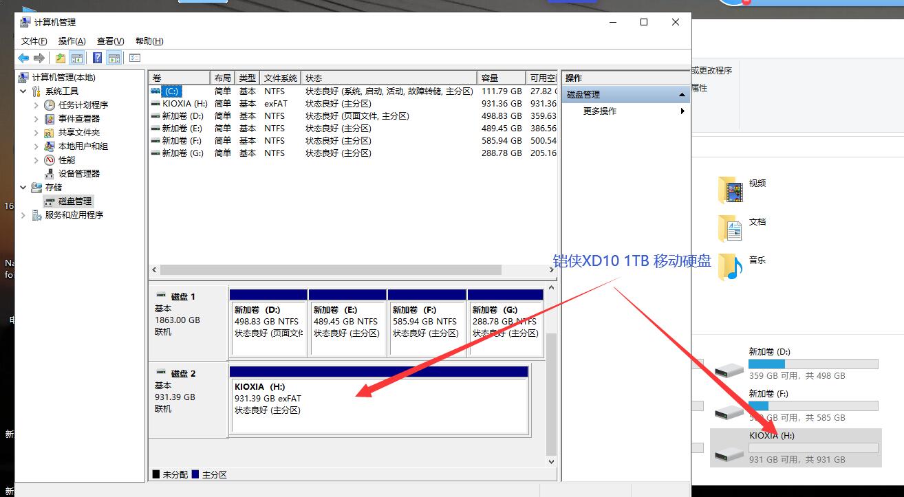Click the disk map vertical scrollbar
The height and width of the screenshot is (497, 904).
point(551,395)
